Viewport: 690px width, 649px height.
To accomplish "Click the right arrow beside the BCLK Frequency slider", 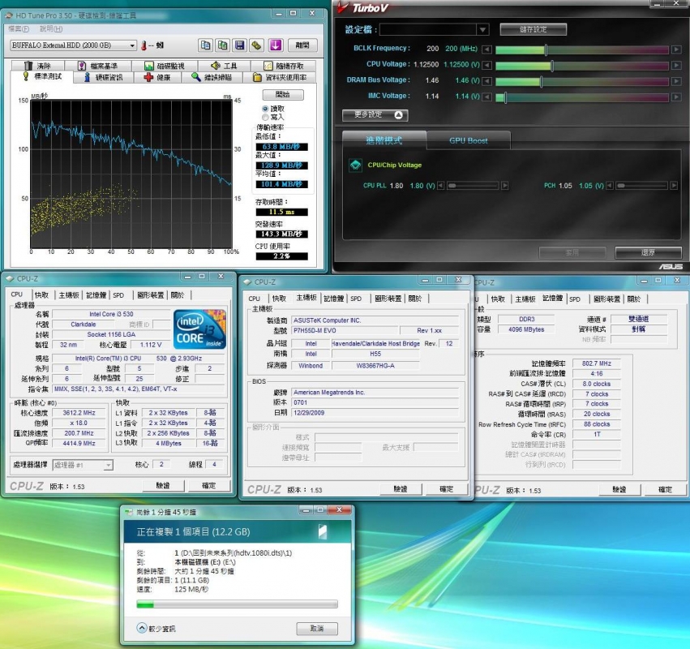I will 675,49.
